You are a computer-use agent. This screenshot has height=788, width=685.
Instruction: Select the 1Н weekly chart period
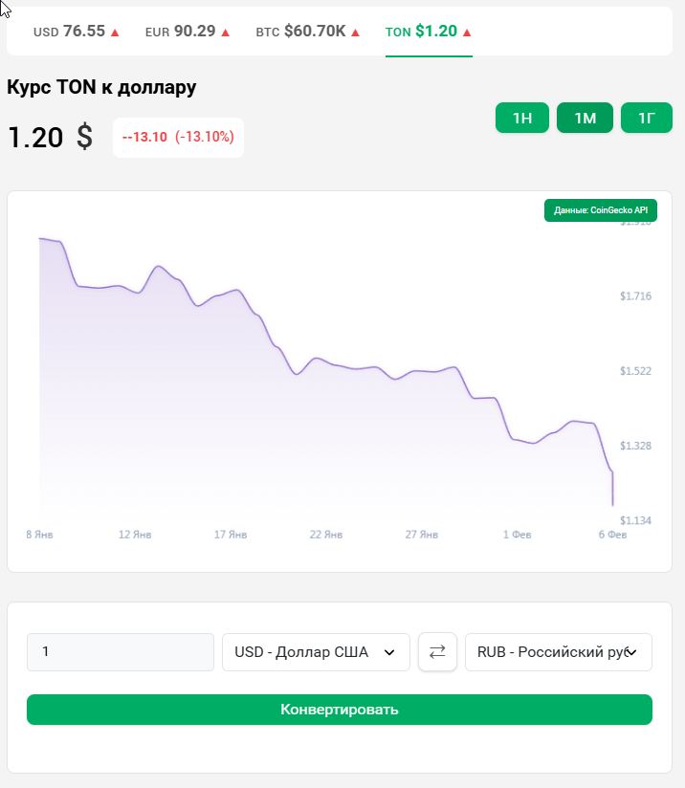(522, 119)
